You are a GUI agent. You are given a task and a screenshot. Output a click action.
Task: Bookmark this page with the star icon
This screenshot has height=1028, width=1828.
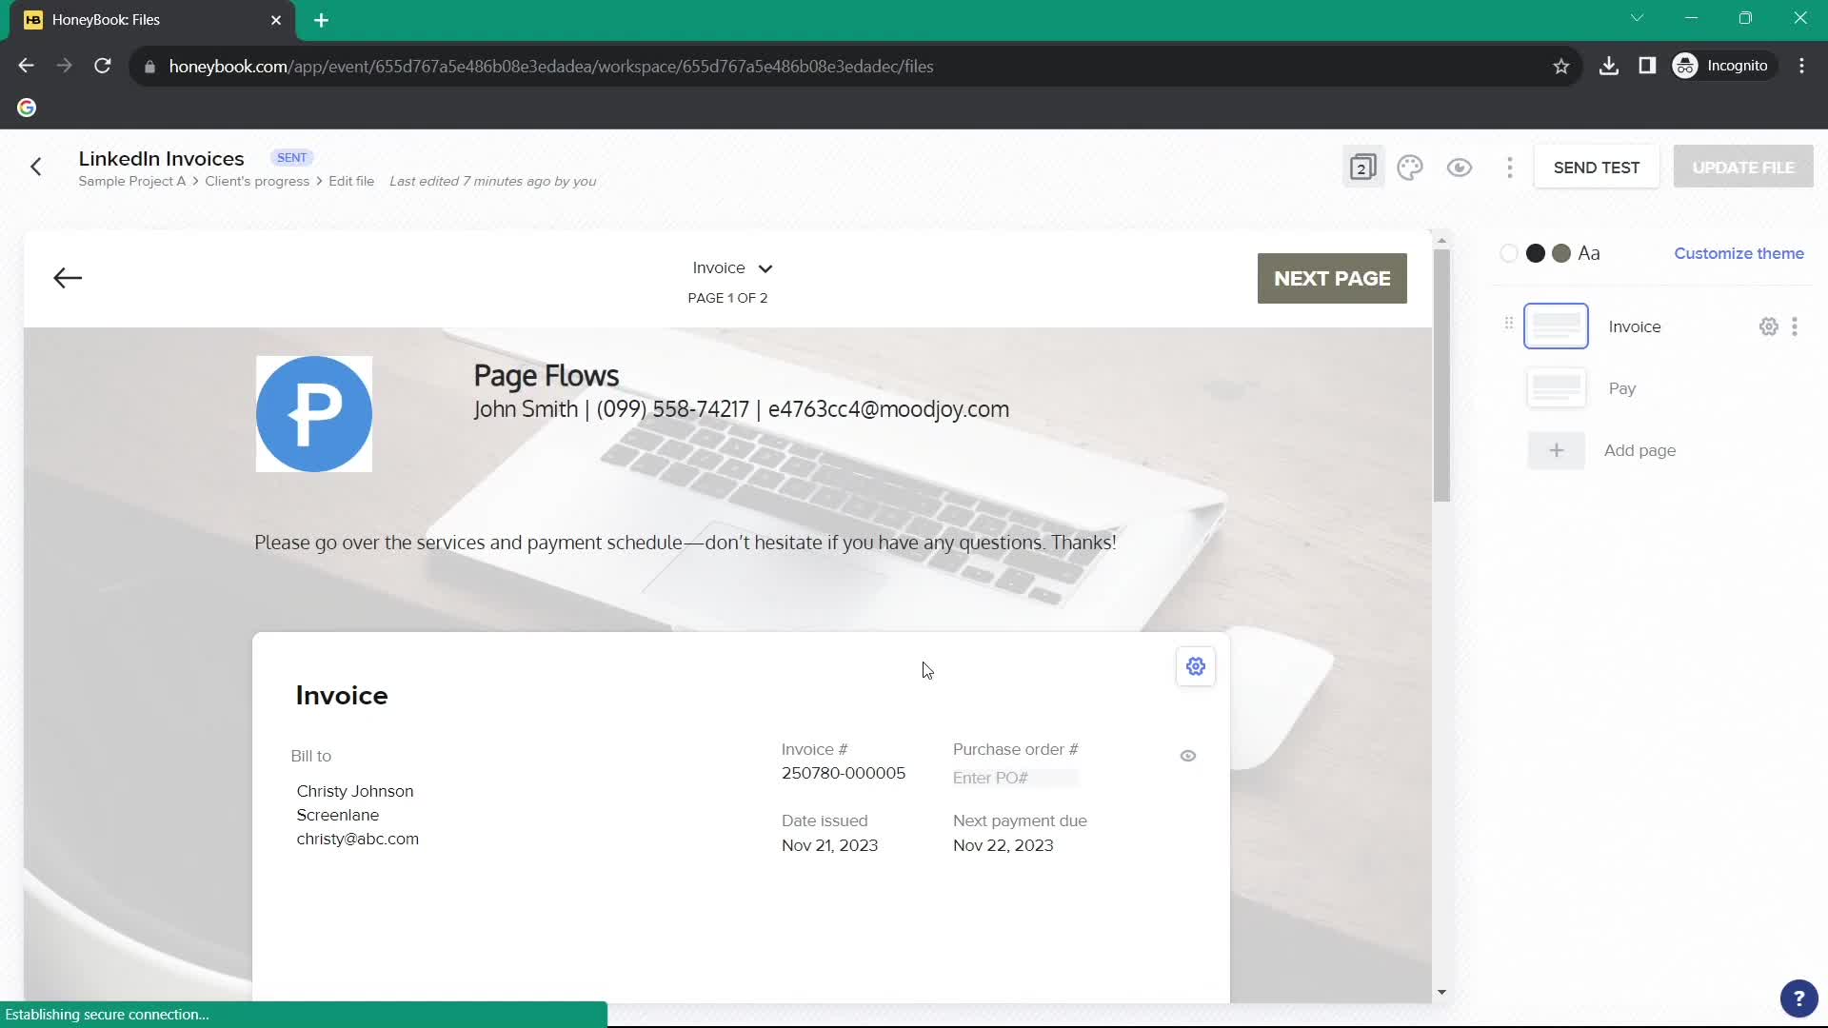tap(1560, 66)
